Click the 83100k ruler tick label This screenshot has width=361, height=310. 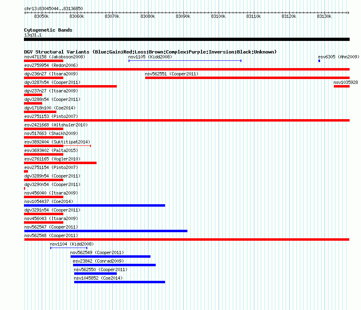point(218,16)
